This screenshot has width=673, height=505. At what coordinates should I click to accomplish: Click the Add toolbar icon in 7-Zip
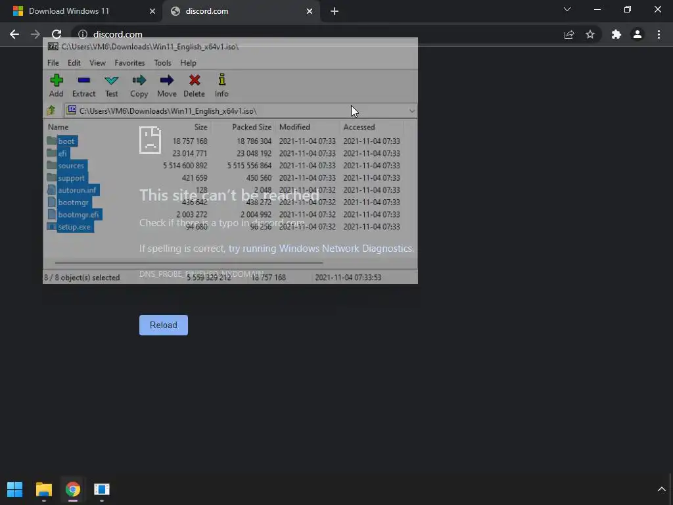click(57, 85)
